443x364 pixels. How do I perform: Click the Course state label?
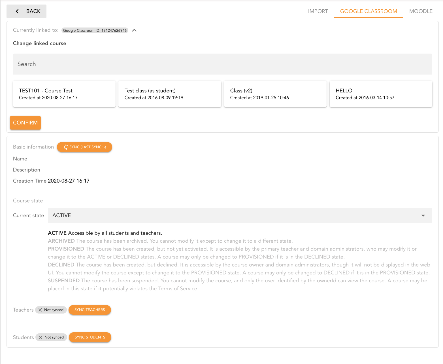(28, 201)
